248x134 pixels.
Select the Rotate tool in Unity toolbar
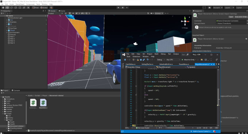[x=11, y=8]
